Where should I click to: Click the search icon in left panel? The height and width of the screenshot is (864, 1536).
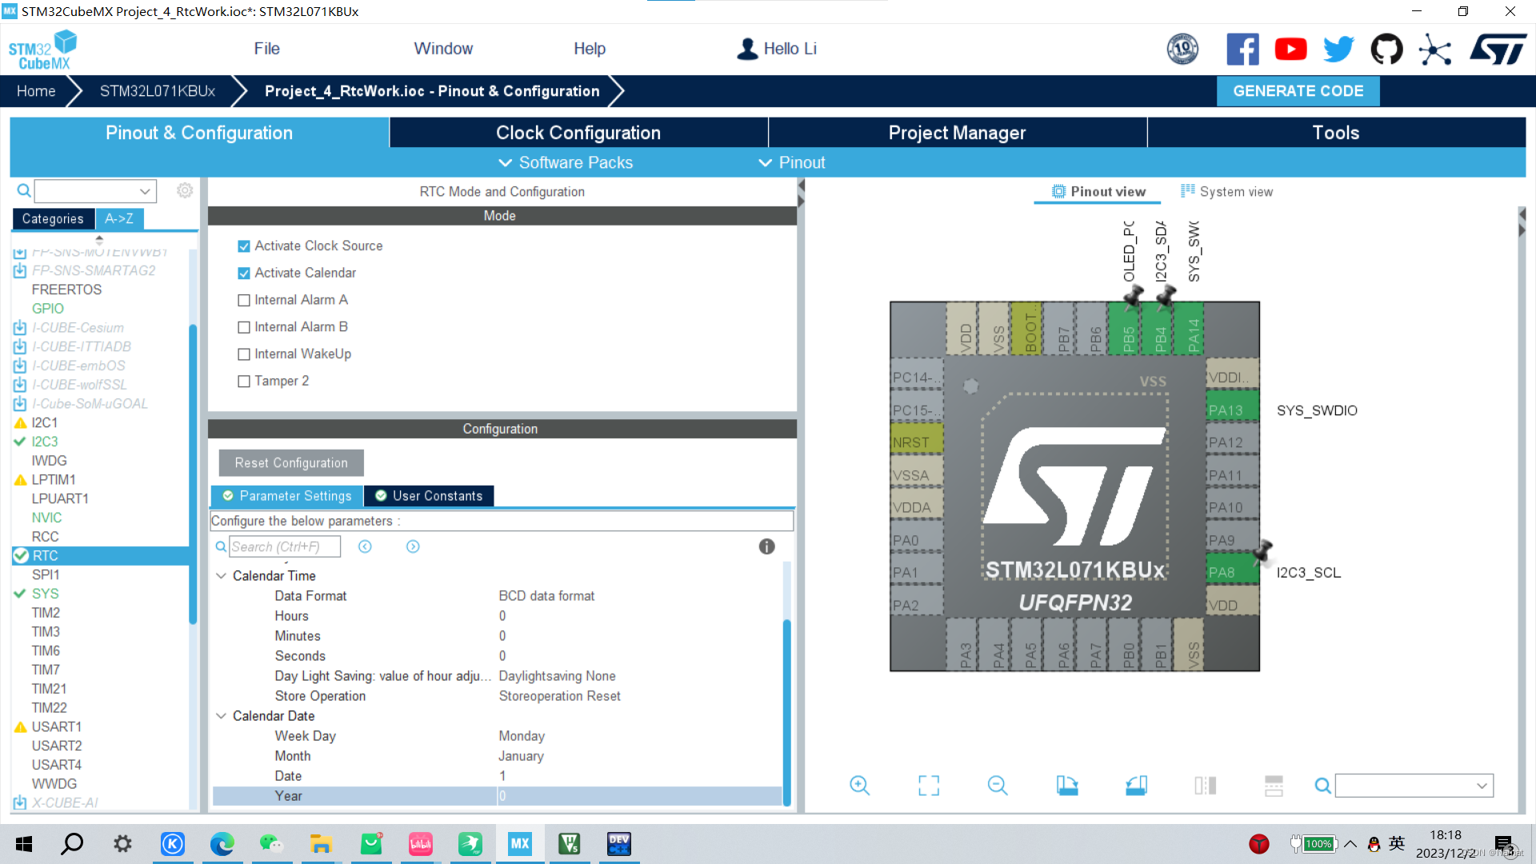pos(22,190)
